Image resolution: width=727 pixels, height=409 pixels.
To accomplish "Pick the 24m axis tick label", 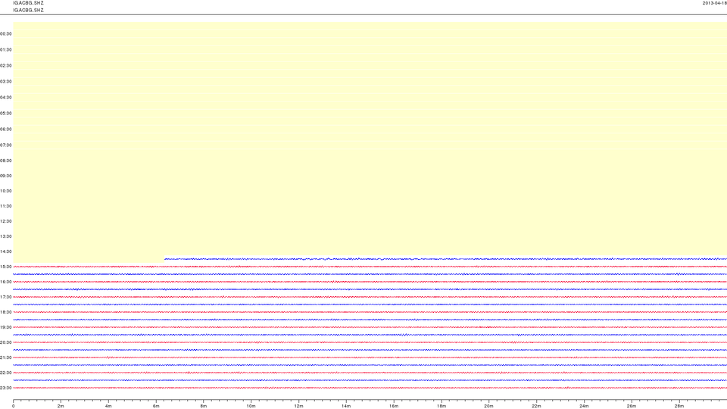I will [584, 406].
